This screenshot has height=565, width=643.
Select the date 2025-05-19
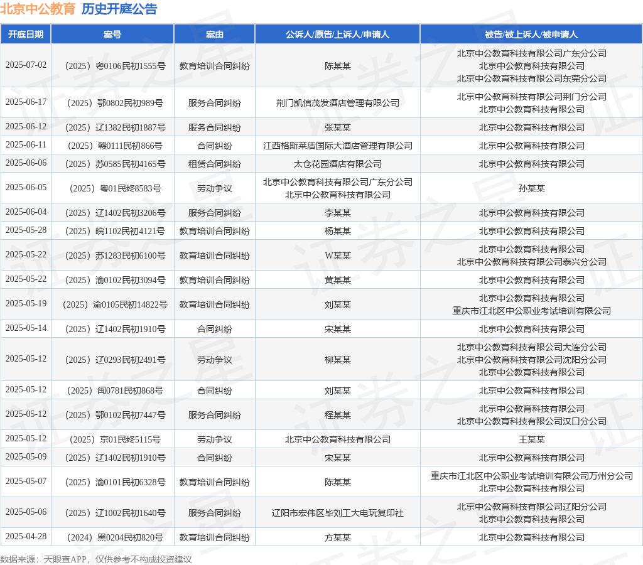26,303
